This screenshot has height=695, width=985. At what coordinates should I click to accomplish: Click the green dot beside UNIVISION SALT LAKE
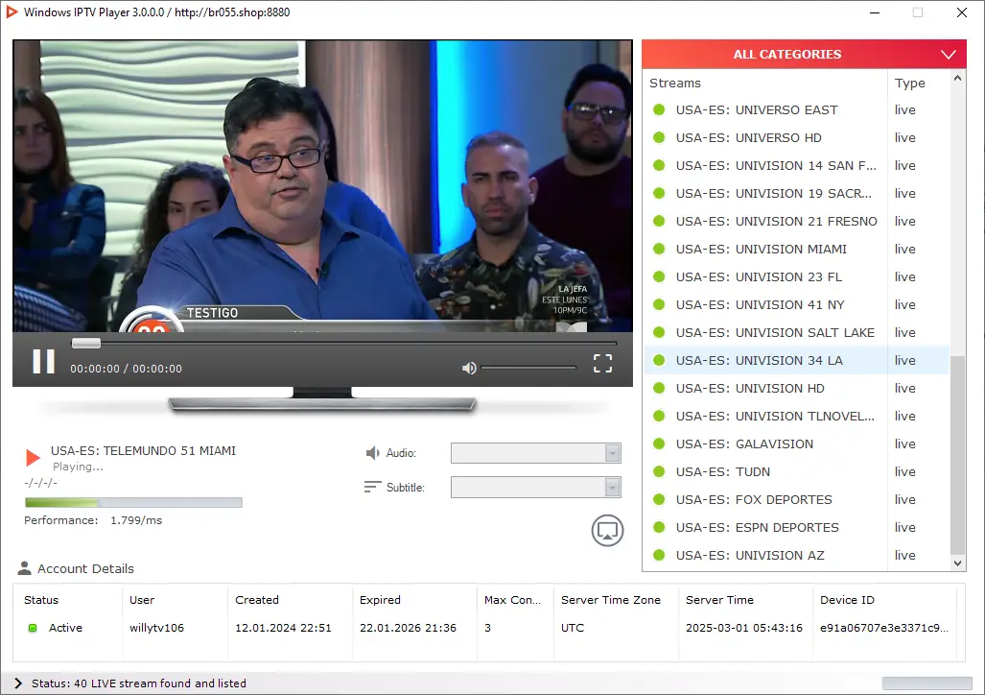[x=659, y=333]
